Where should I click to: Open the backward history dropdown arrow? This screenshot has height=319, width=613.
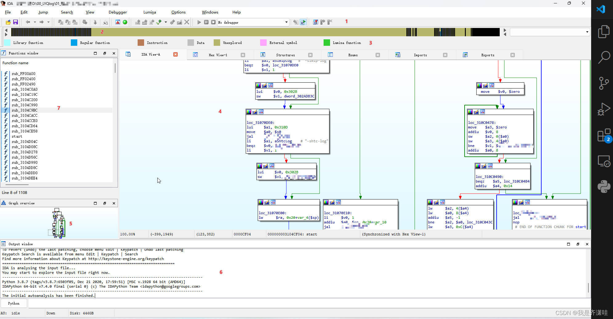coord(35,22)
